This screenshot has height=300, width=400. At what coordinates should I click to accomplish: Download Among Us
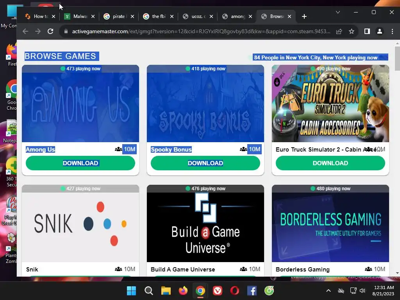[80, 163]
